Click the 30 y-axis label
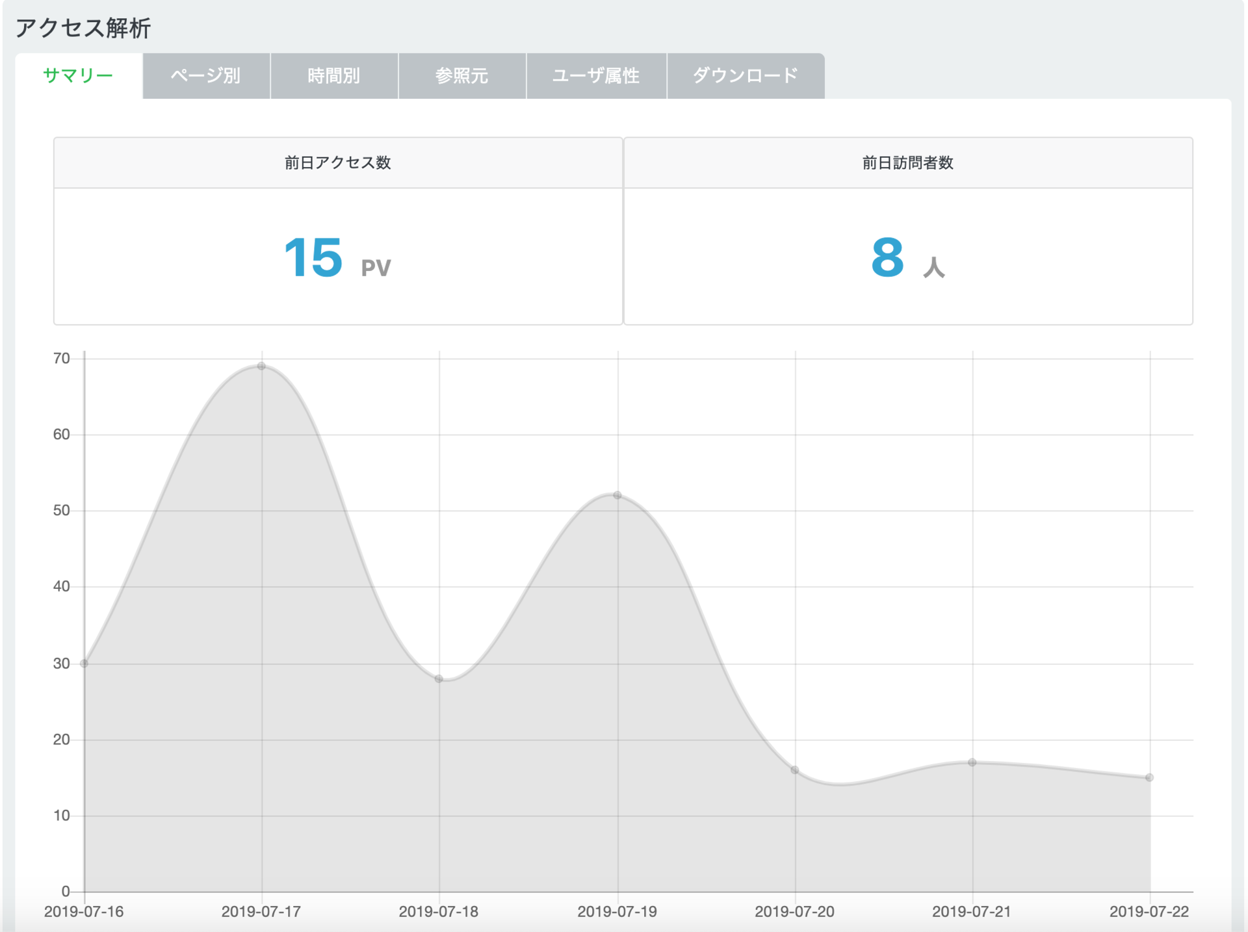Viewport: 1248px width, 932px height. [62, 664]
